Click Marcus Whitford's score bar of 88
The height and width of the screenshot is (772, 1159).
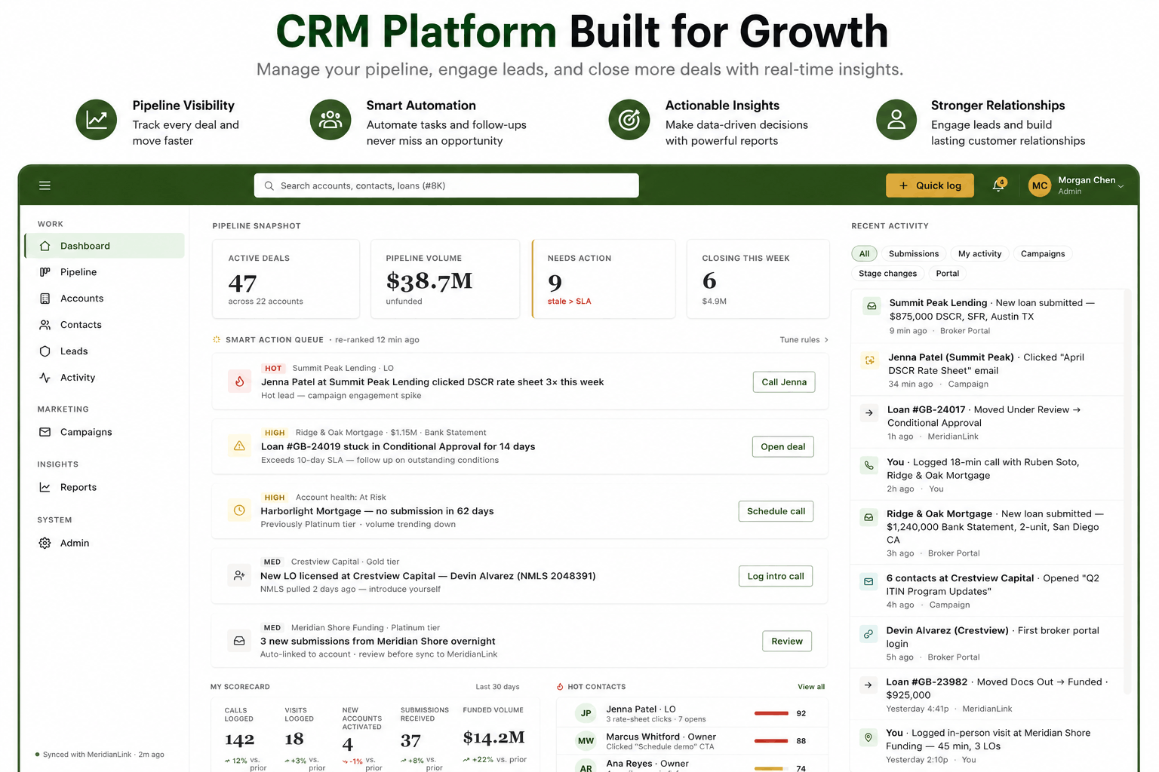pyautogui.click(x=771, y=741)
